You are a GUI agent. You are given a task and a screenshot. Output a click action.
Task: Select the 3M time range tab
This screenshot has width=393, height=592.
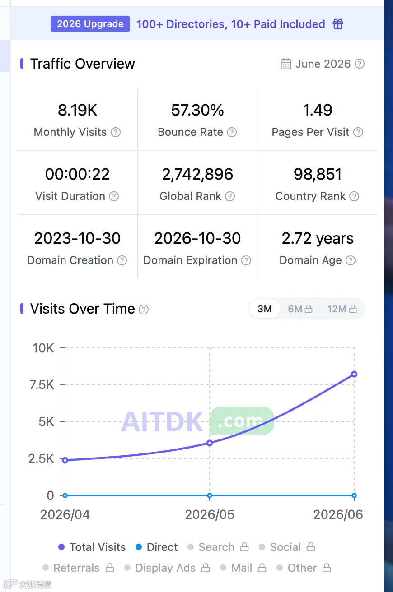[265, 309]
